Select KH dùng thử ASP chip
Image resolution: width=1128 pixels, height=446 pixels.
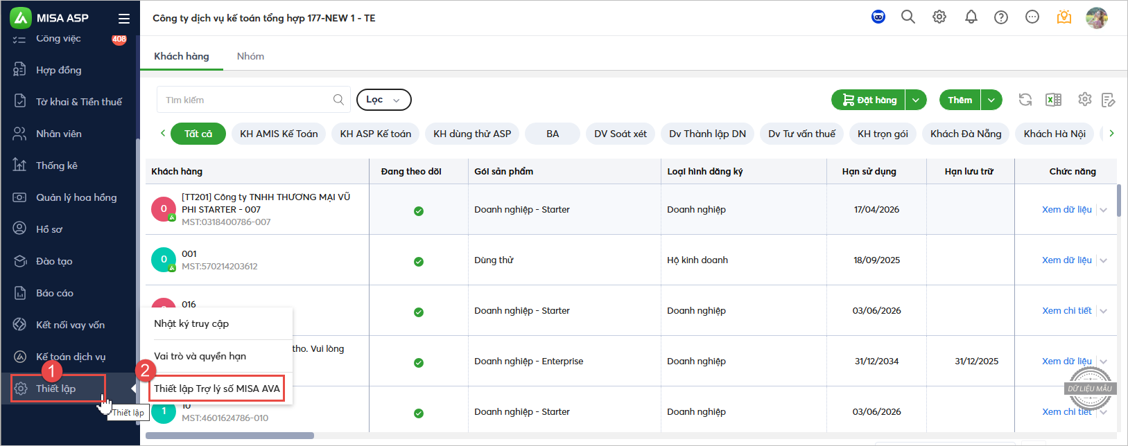[472, 134]
